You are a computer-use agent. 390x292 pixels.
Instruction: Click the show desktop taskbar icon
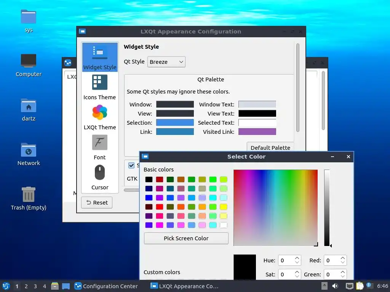click(66, 286)
